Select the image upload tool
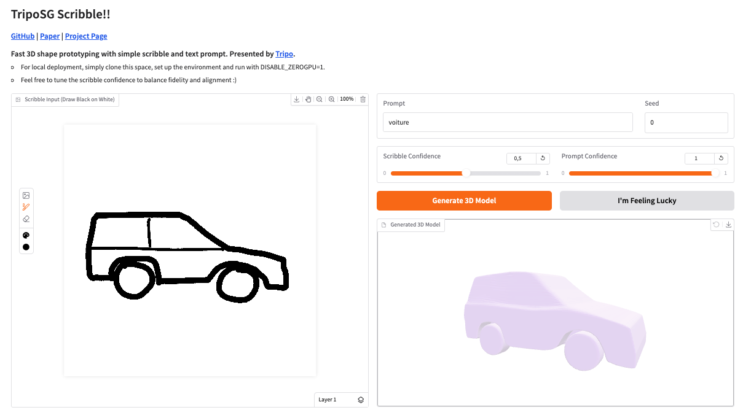The width and height of the screenshot is (743, 418). coord(26,195)
